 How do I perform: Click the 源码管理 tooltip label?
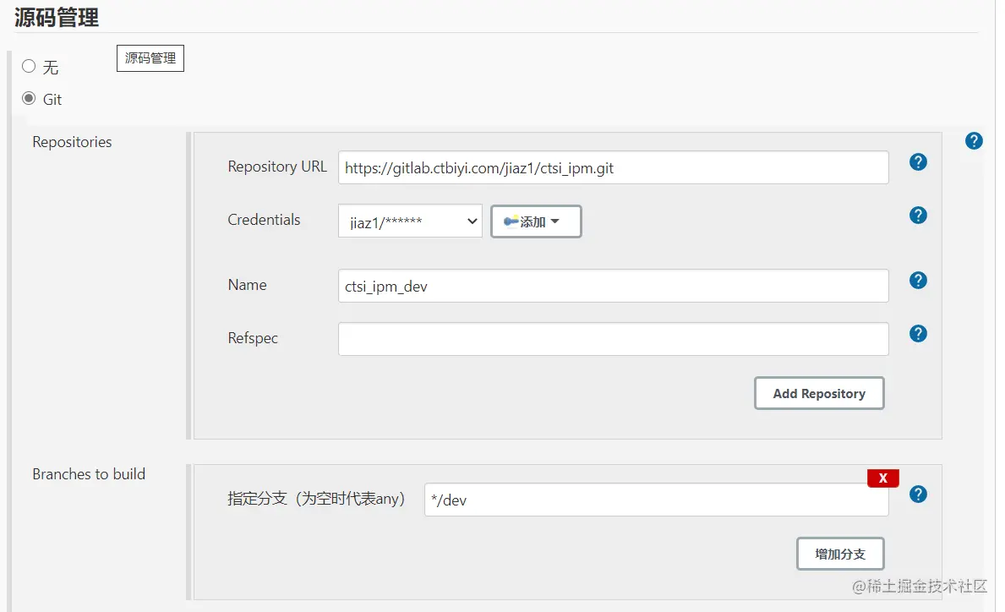pos(150,58)
